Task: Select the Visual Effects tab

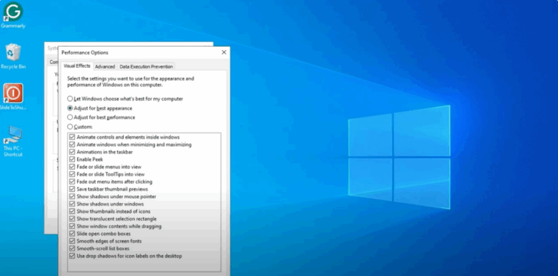Action: 77,66
